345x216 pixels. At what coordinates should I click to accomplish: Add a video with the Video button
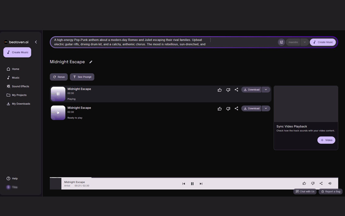tap(326, 140)
